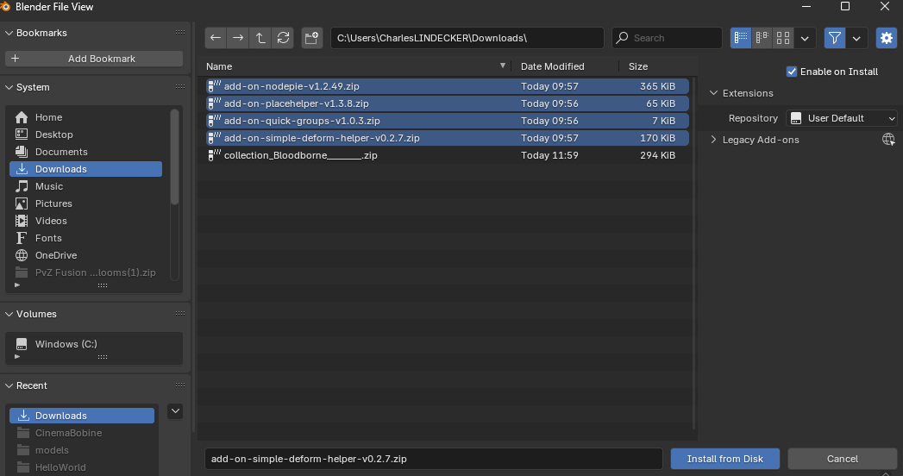The height and width of the screenshot is (476, 903).
Task: Select add-on-quick-groups-v1.0.3.zip
Action: tap(448, 121)
